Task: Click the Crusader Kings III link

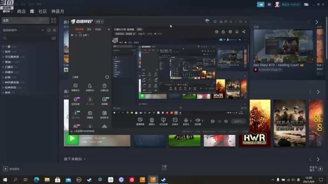Action: pyautogui.click(x=270, y=70)
